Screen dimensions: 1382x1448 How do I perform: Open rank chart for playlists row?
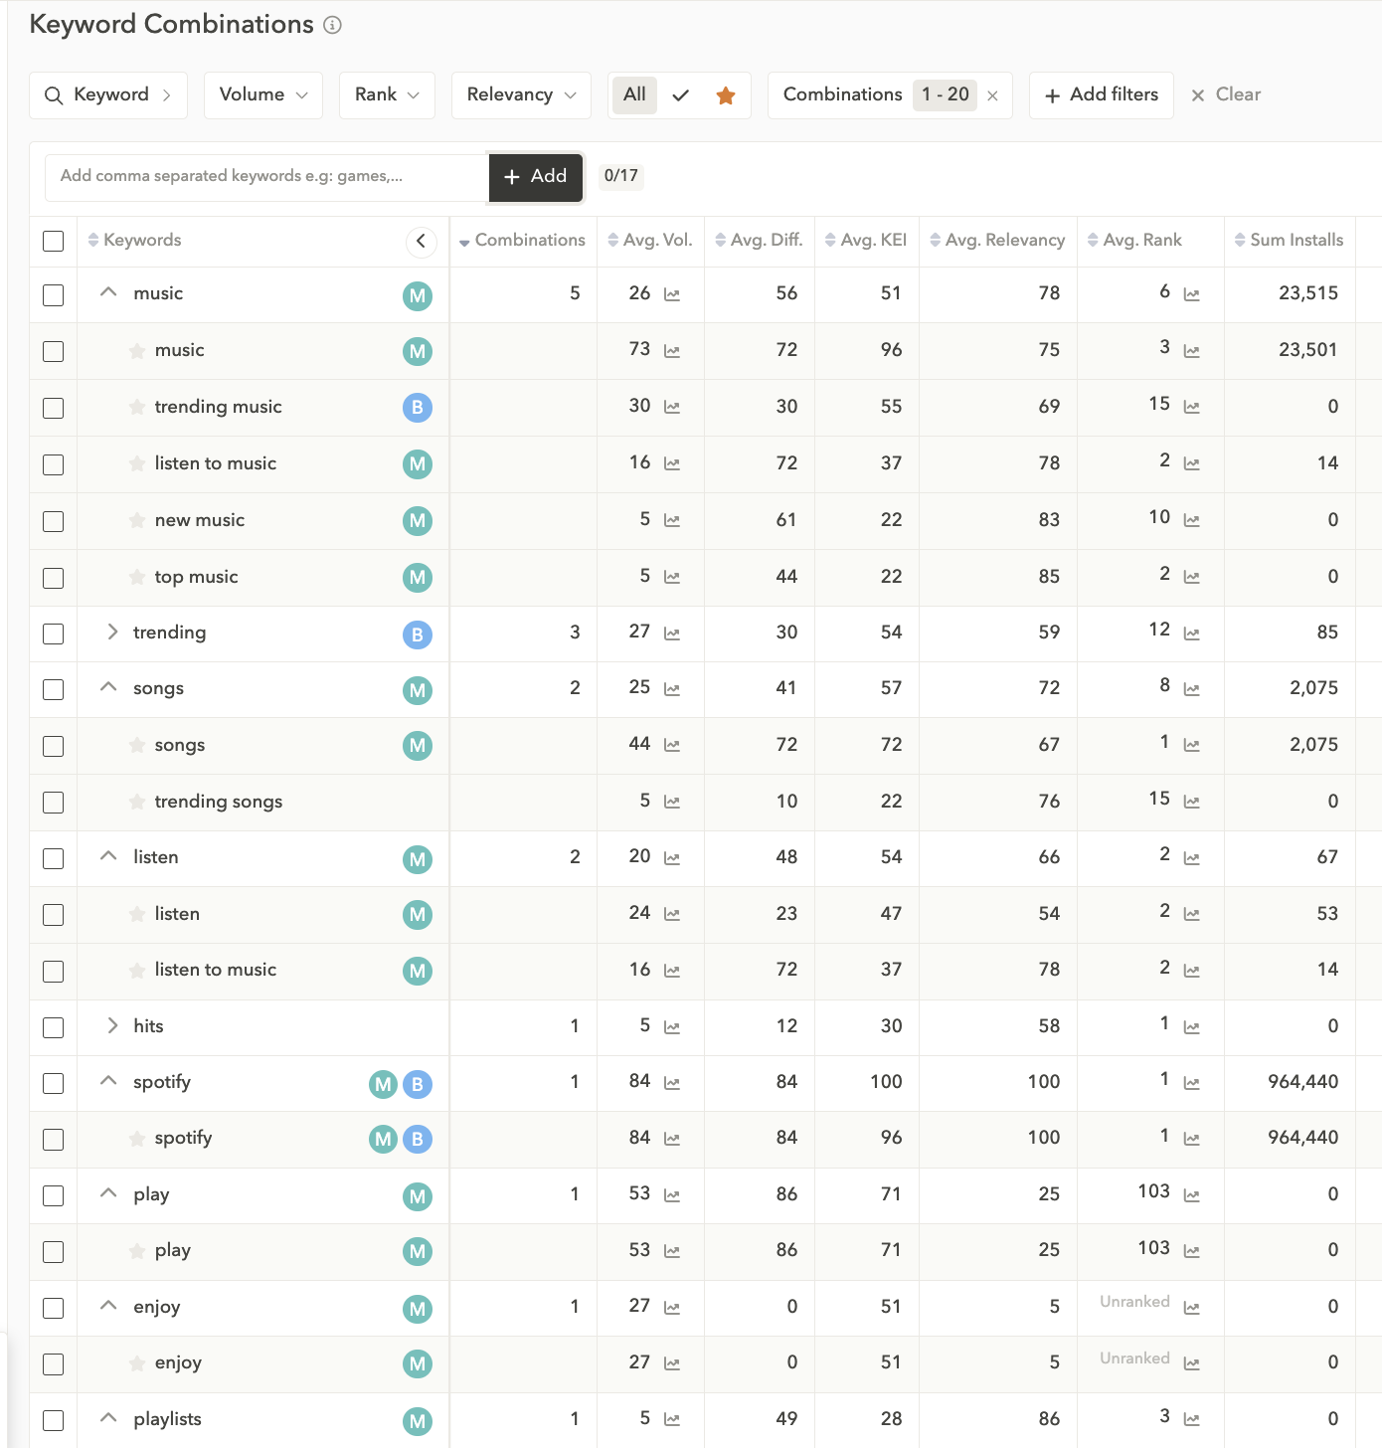click(1192, 1420)
